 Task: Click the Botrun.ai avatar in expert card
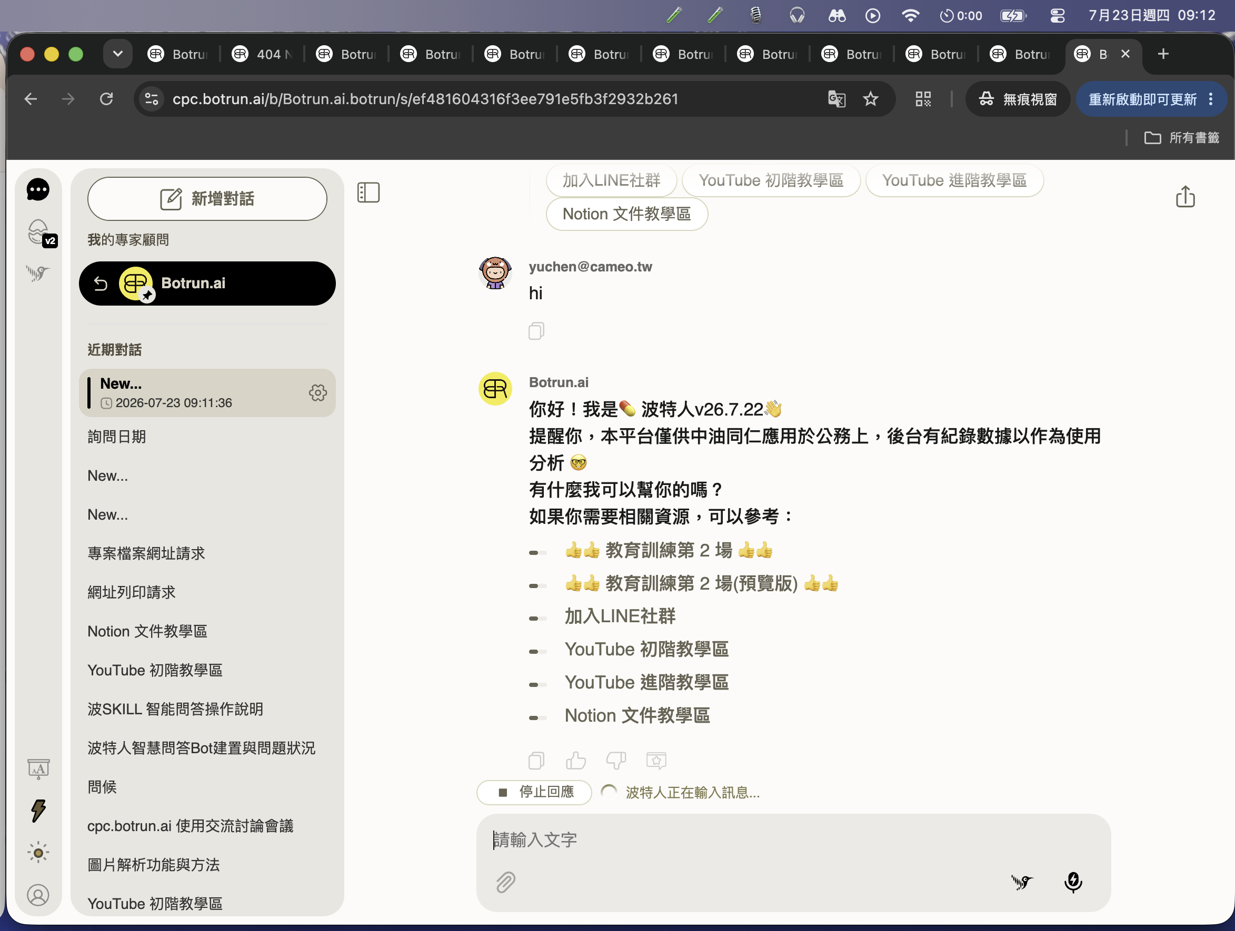coord(136,284)
